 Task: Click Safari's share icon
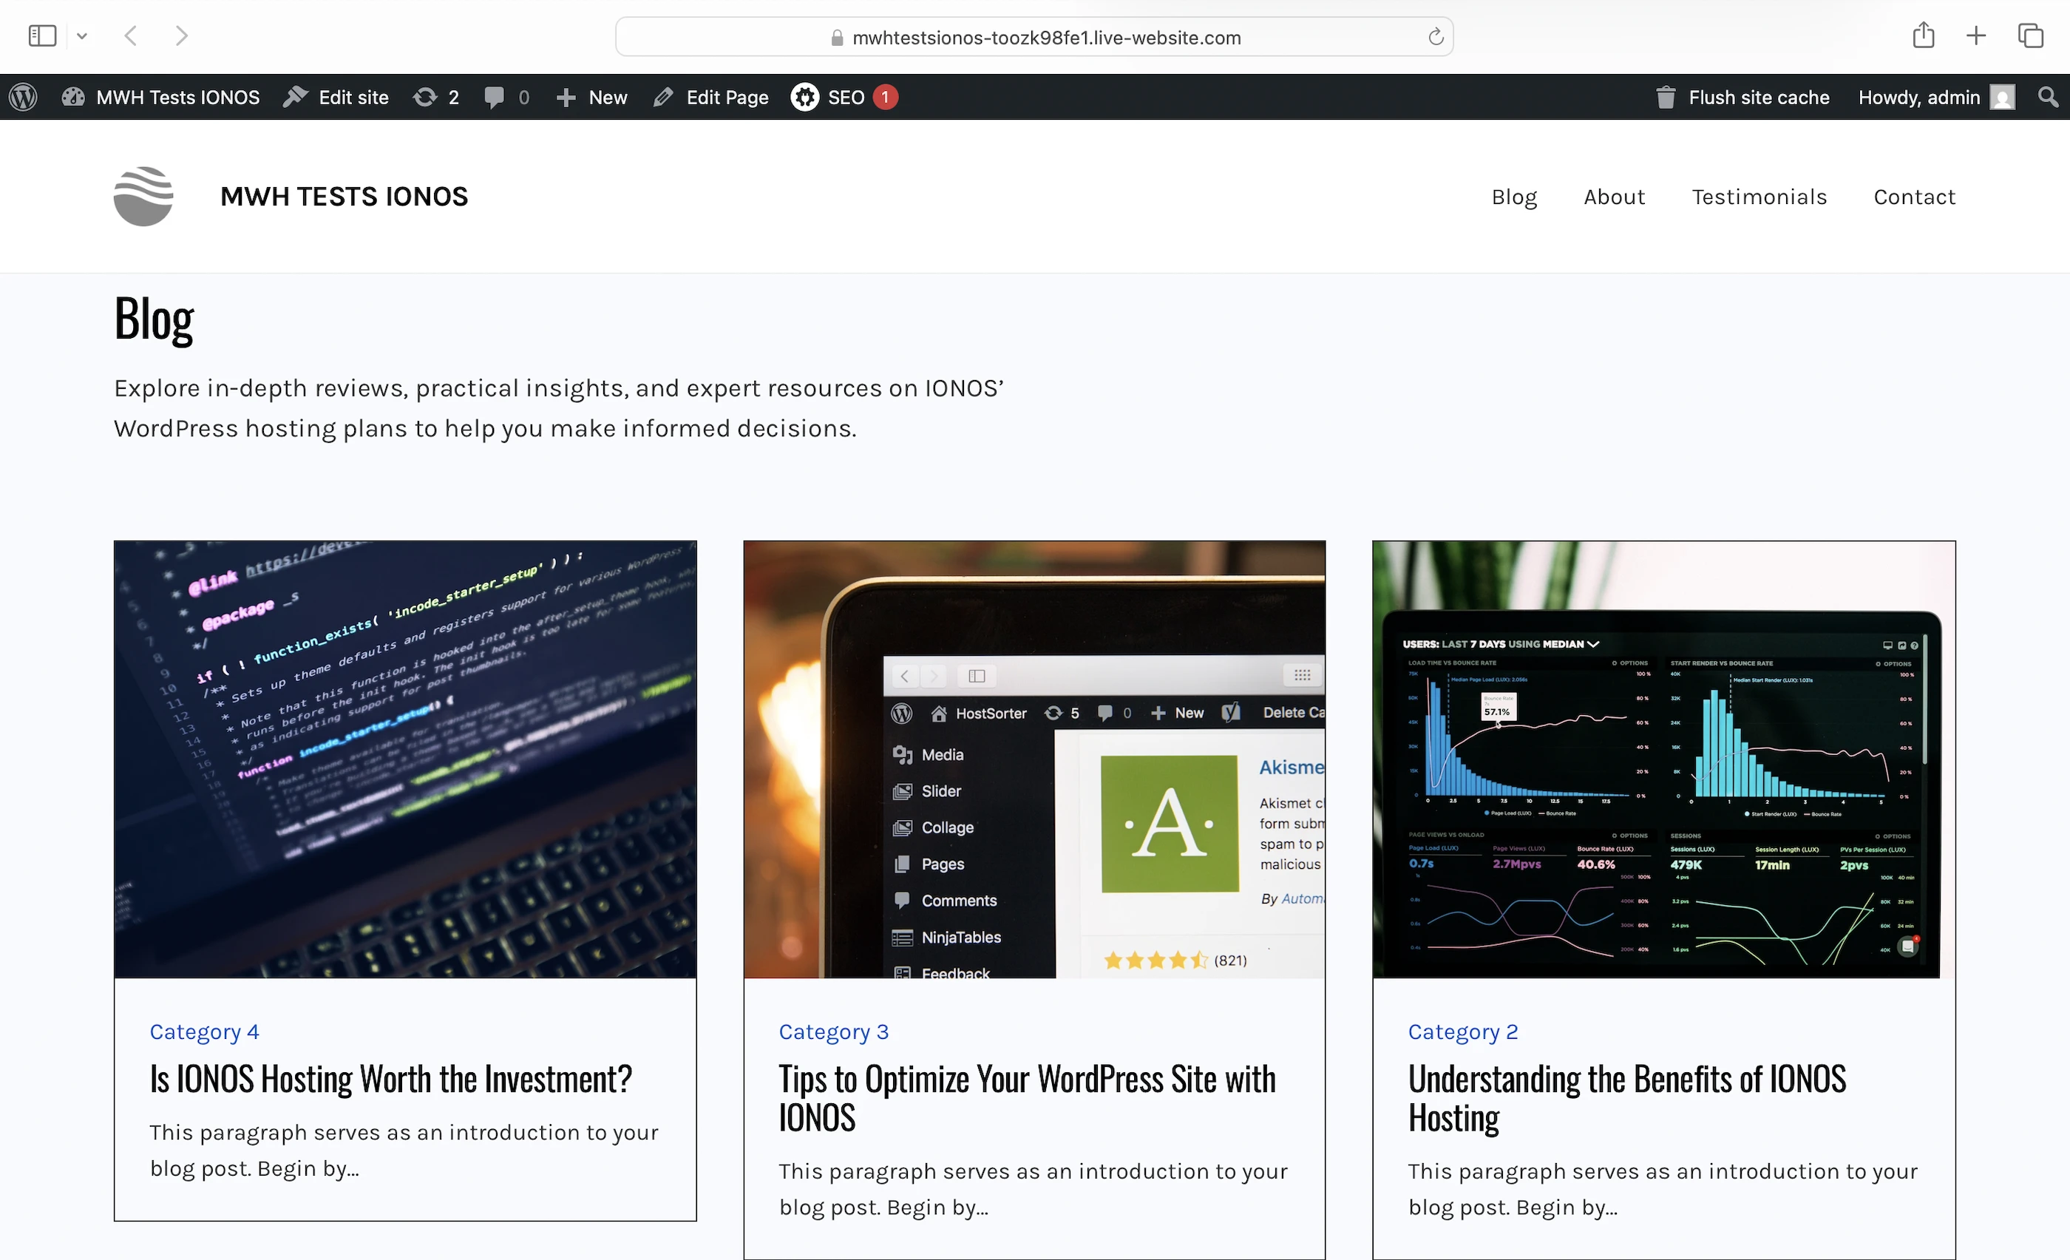(x=1923, y=36)
